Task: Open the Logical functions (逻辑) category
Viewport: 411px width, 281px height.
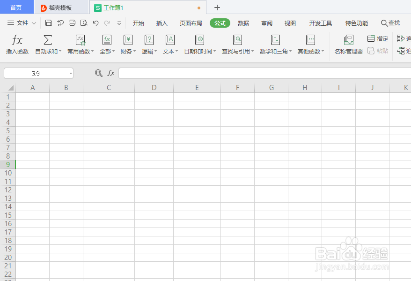Action: point(149,45)
